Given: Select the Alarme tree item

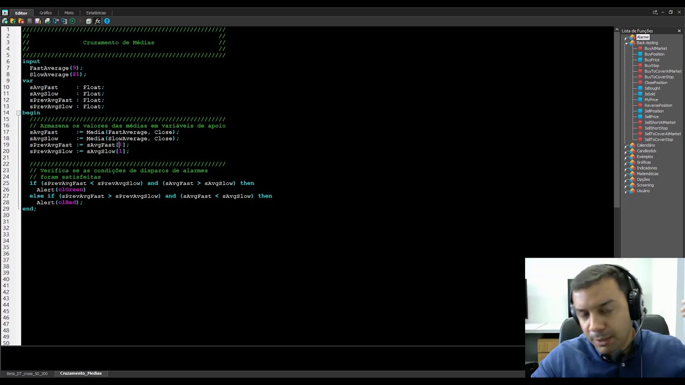Looking at the screenshot, I should (643, 37).
